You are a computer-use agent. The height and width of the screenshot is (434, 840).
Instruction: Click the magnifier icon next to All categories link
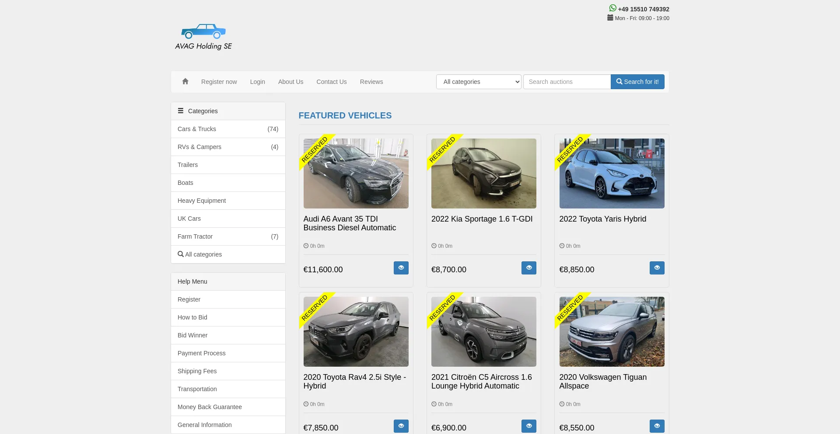[181, 254]
